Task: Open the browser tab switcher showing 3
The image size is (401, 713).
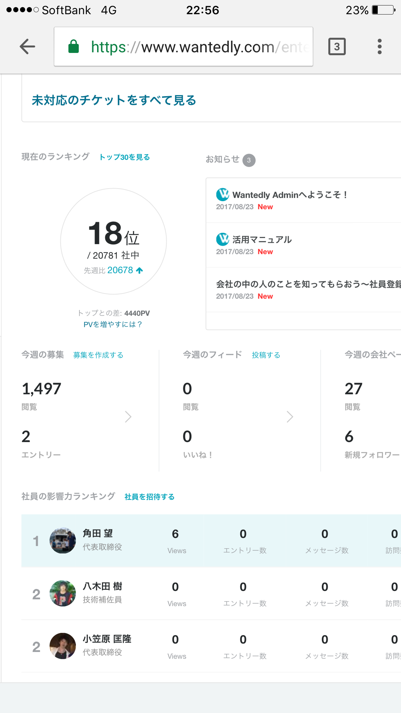Action: (x=337, y=47)
